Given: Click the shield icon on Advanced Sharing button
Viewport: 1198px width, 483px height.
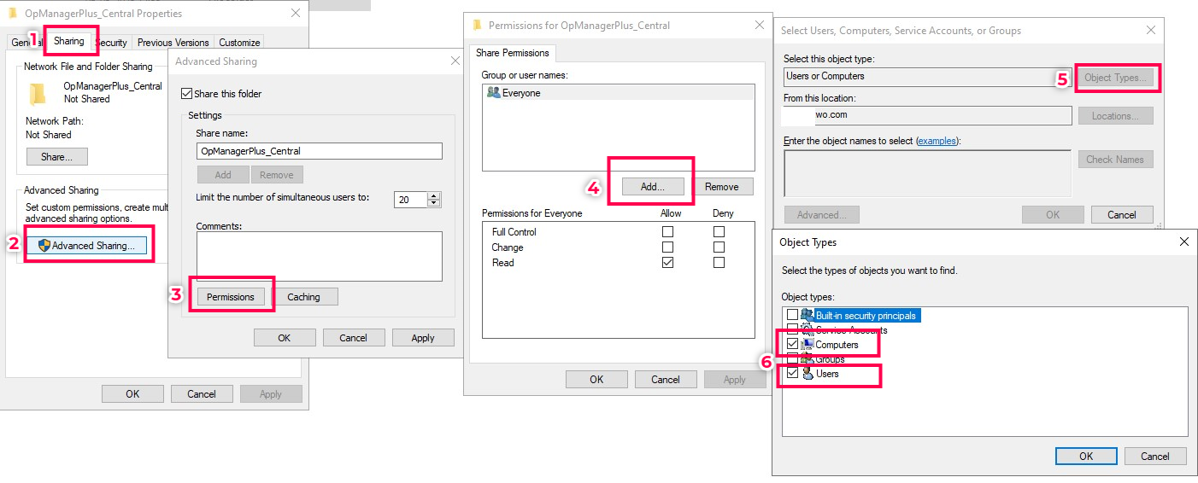Looking at the screenshot, I should click(x=45, y=246).
